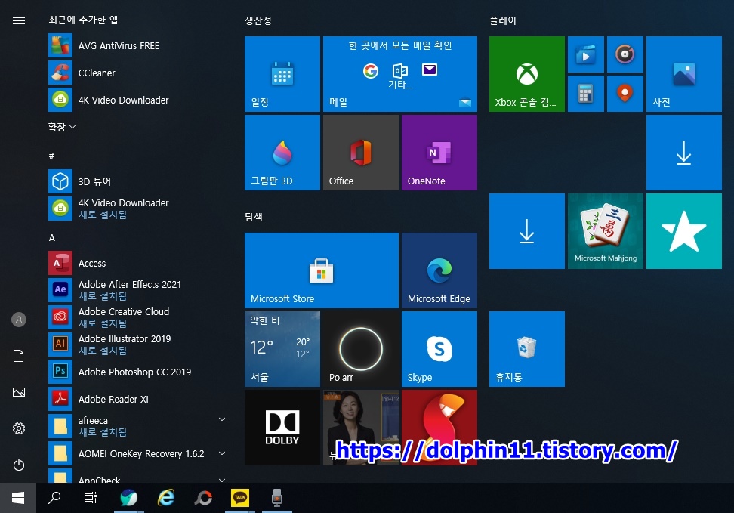Open taskbar Search magnifier
The width and height of the screenshot is (734, 513).
pos(54,498)
